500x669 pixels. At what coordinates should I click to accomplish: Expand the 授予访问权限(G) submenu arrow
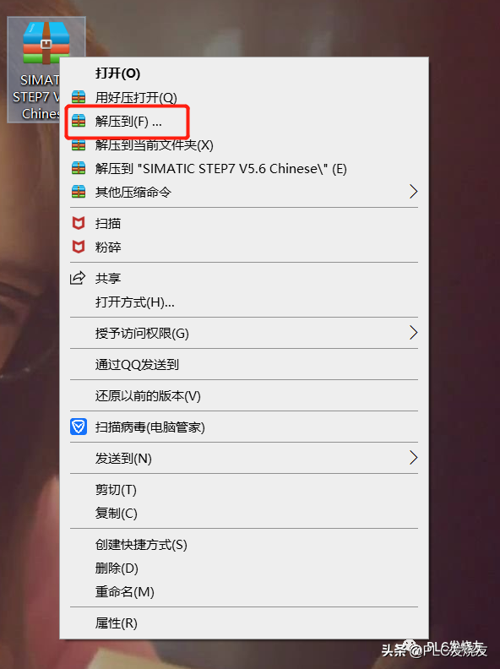413,332
